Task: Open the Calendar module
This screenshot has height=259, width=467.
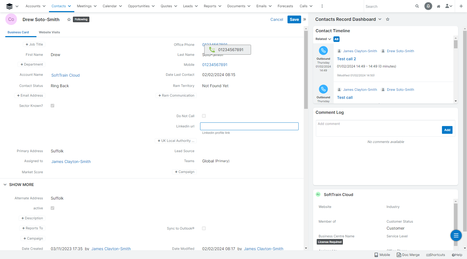Action: (110, 6)
